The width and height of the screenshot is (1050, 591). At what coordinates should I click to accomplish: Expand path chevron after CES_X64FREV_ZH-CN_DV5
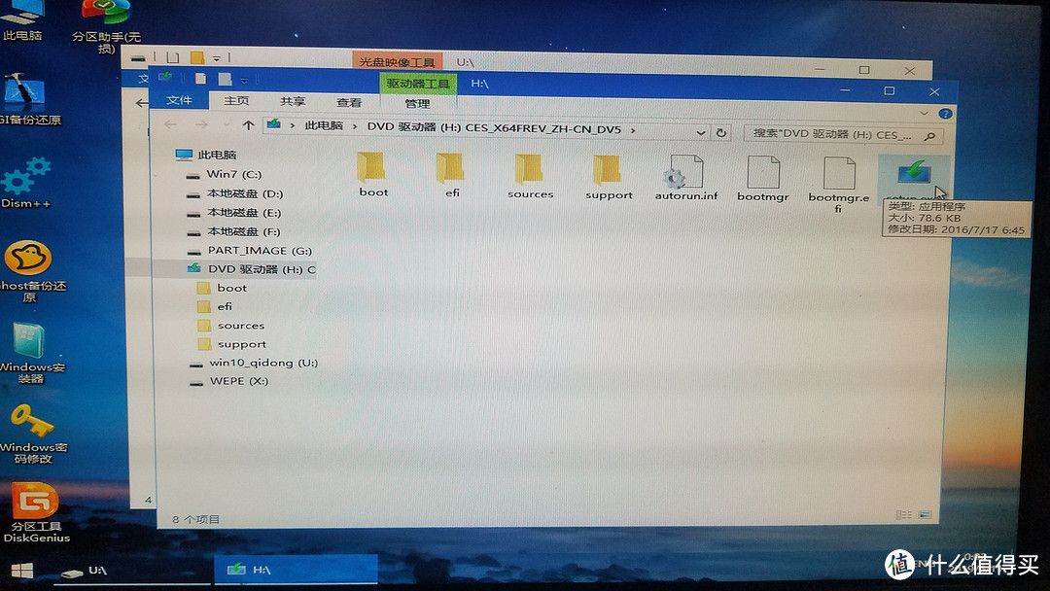[x=634, y=128]
